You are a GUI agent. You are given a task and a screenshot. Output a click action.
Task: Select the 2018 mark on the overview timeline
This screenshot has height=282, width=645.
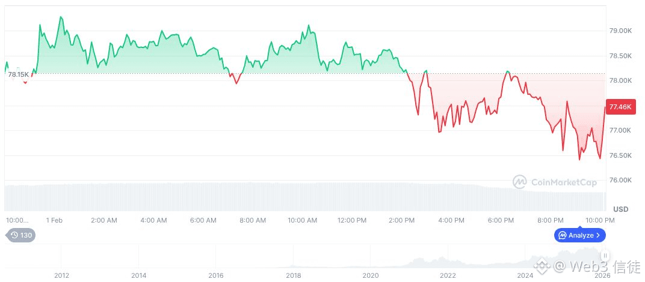coord(294,275)
